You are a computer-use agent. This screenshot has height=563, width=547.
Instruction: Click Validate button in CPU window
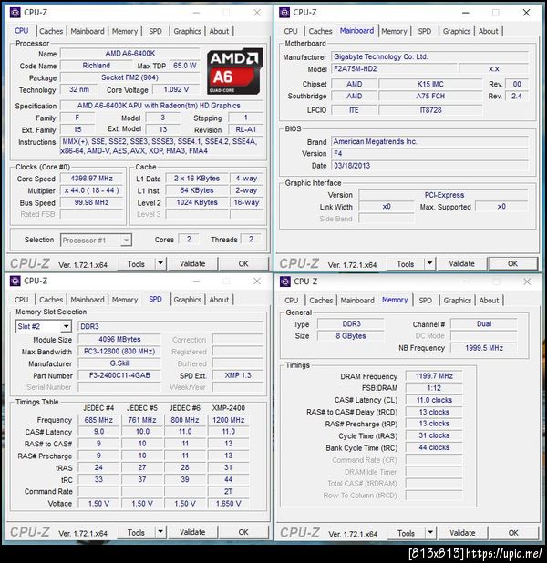(x=192, y=263)
